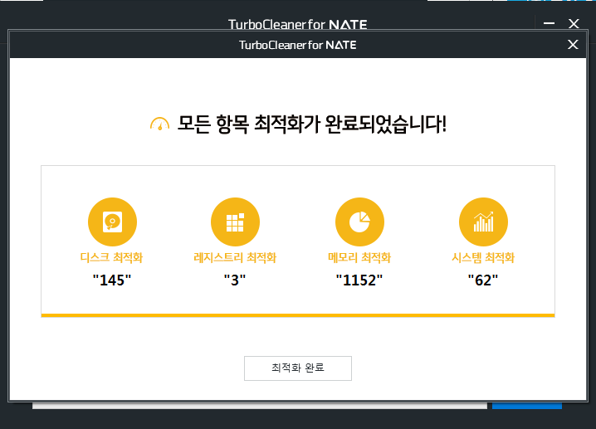Minimize the background TurboCleaner main window

point(549,23)
